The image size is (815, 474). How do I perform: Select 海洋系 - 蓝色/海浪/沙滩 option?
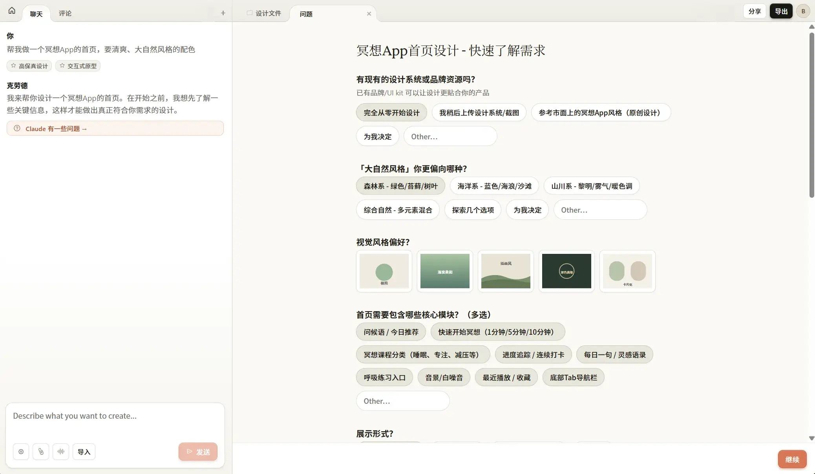(x=494, y=186)
